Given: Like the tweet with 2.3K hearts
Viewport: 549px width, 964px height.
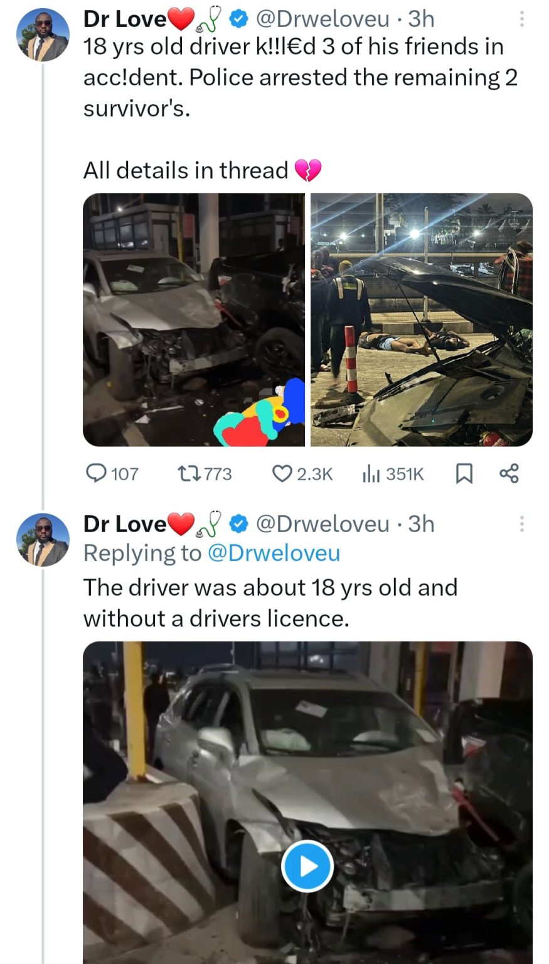Looking at the screenshot, I should coord(282,473).
